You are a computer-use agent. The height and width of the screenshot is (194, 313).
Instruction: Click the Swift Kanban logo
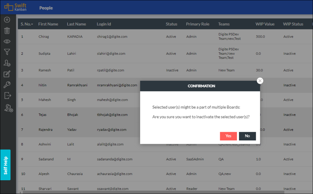tap(15, 7)
